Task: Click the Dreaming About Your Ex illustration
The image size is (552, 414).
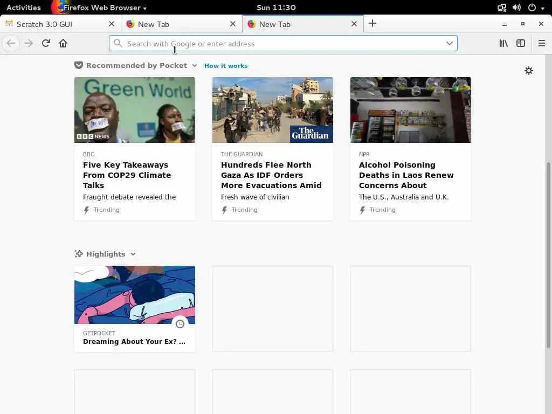Action: [134, 295]
